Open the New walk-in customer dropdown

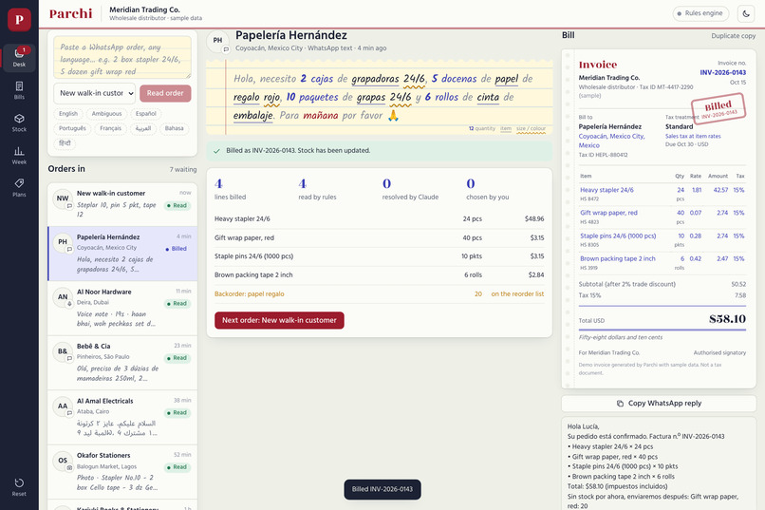[x=94, y=93]
